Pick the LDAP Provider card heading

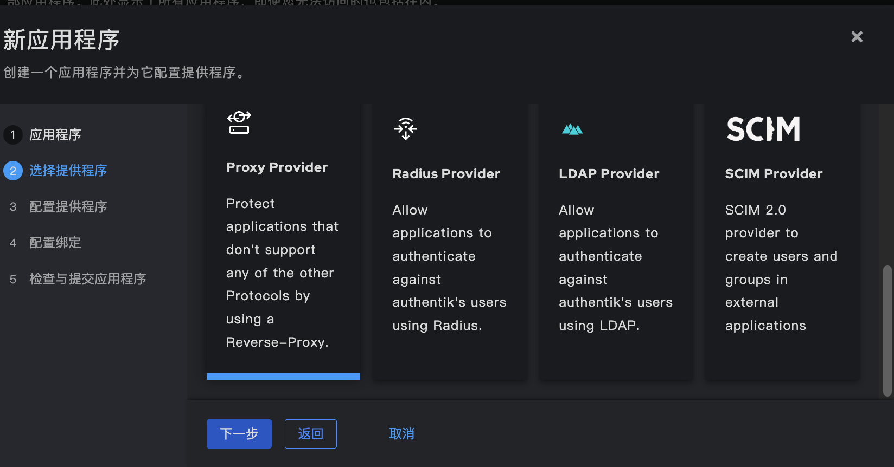(x=609, y=174)
